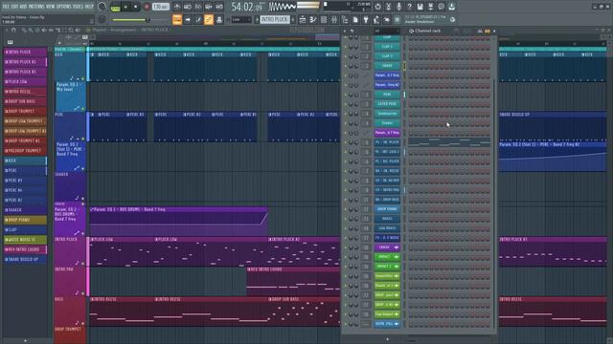Click the DROP SUB BASS clip title

pyautogui.click(x=284, y=299)
